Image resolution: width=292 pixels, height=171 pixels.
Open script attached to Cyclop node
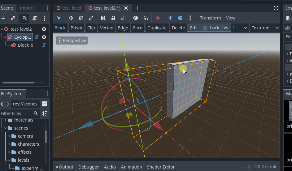[x=37, y=37]
